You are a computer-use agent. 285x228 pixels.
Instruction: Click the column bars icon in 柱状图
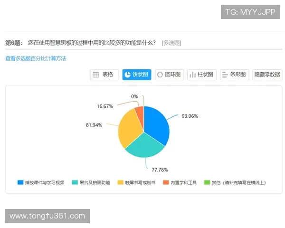[192, 75]
